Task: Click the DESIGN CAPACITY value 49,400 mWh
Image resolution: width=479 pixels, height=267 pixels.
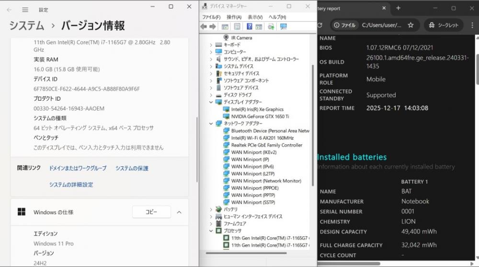Action: pyautogui.click(x=419, y=232)
